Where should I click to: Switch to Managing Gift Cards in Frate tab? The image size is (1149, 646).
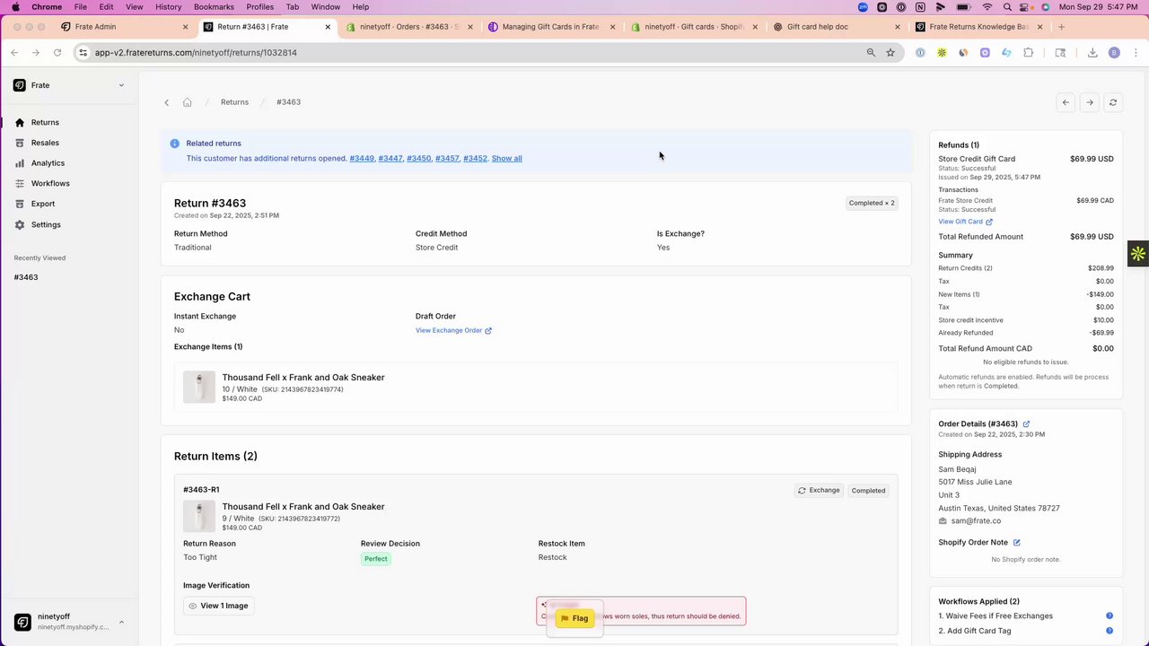(550, 27)
